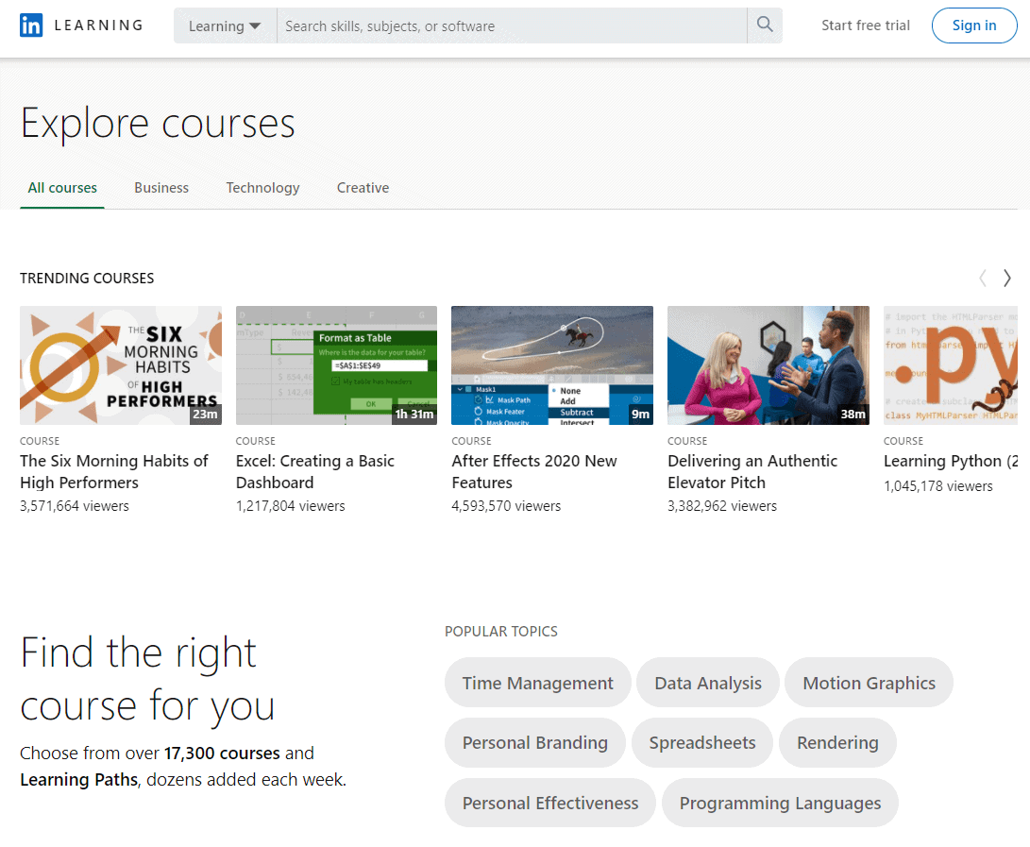Click the Sign in button
This screenshot has width=1030, height=847.
(x=974, y=25)
